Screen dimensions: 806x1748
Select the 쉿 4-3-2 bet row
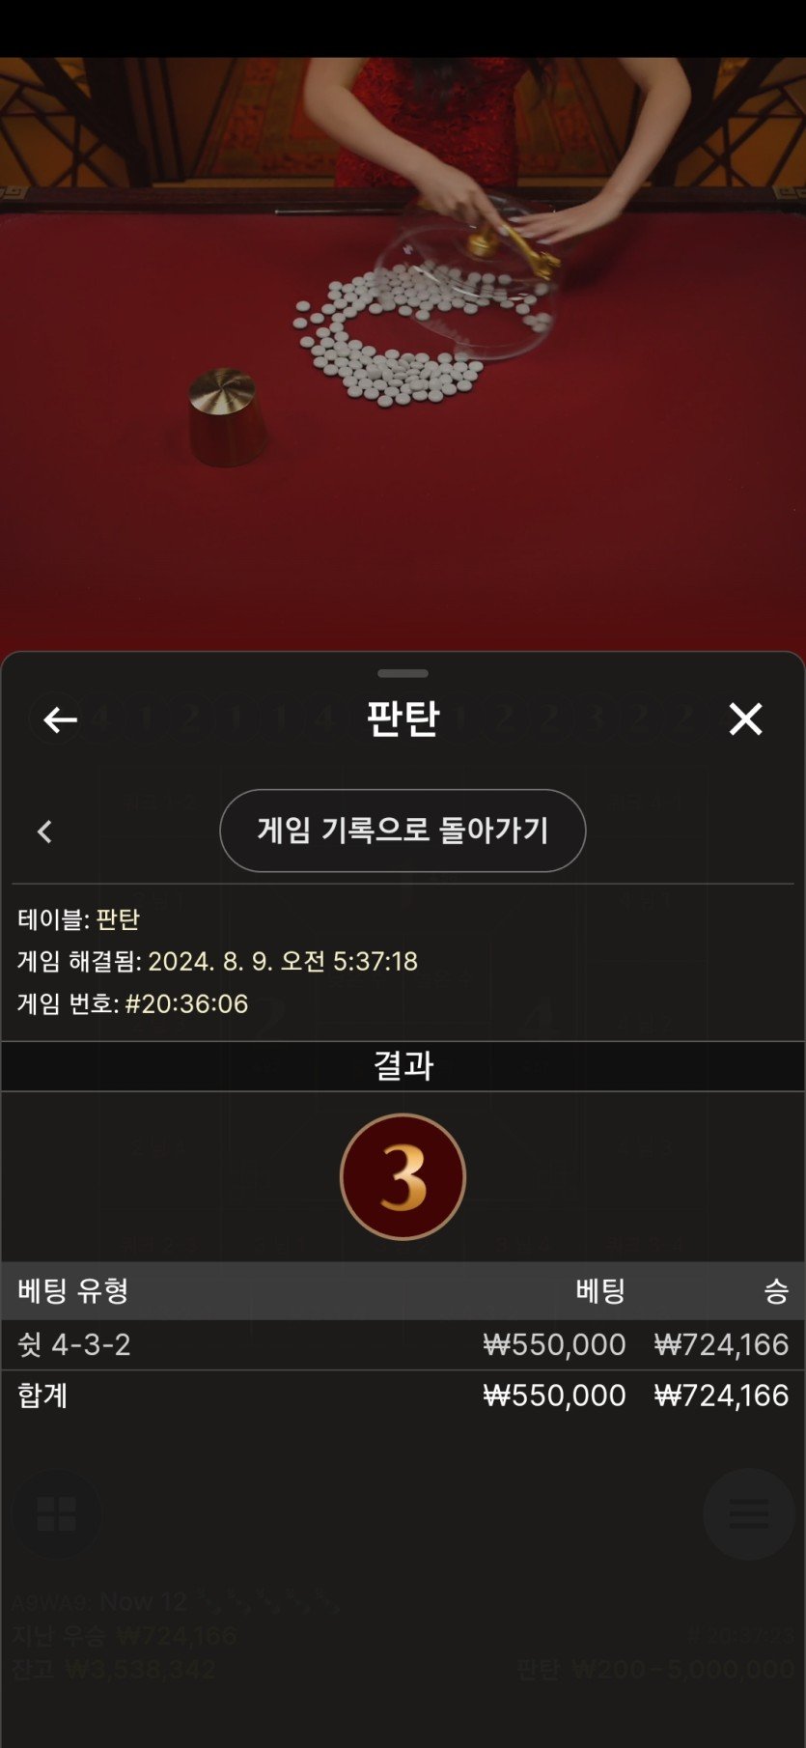[403, 1344]
